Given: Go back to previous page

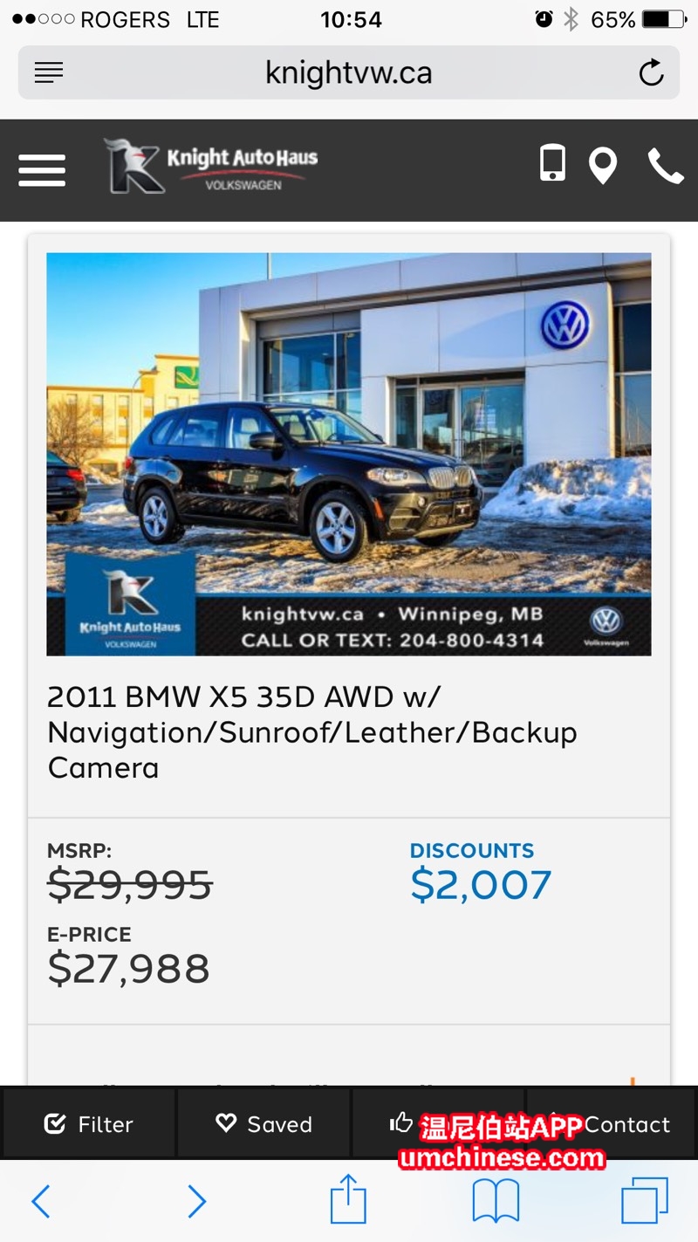Looking at the screenshot, I should 40,1202.
